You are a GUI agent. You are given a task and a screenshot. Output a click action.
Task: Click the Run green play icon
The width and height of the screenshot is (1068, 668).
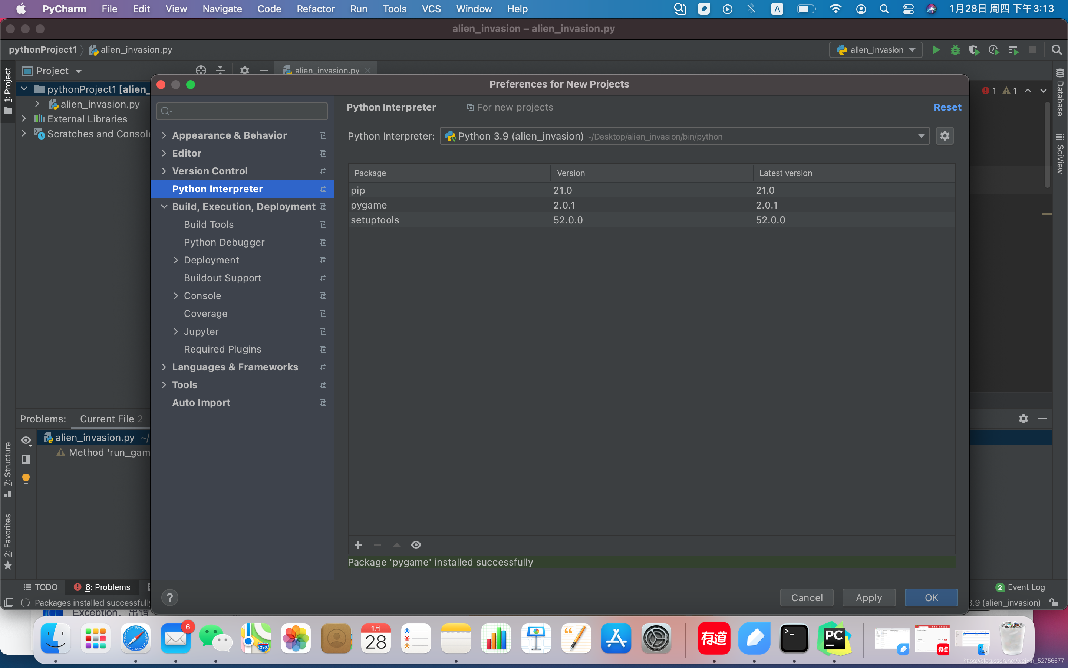pos(936,50)
